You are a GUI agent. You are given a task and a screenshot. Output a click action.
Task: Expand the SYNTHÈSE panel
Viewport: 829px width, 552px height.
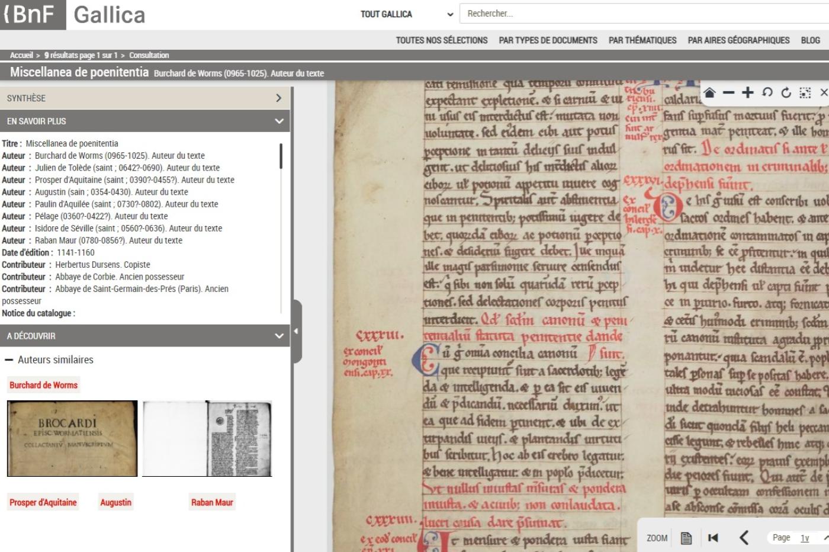(x=144, y=98)
